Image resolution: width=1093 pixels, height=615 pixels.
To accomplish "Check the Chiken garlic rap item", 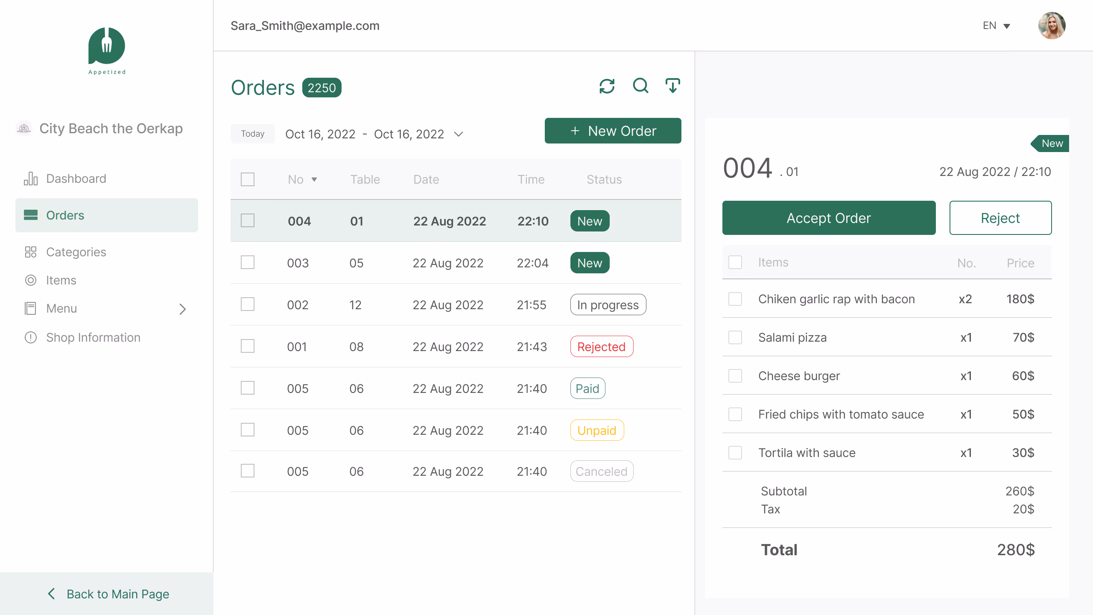I will tap(735, 299).
